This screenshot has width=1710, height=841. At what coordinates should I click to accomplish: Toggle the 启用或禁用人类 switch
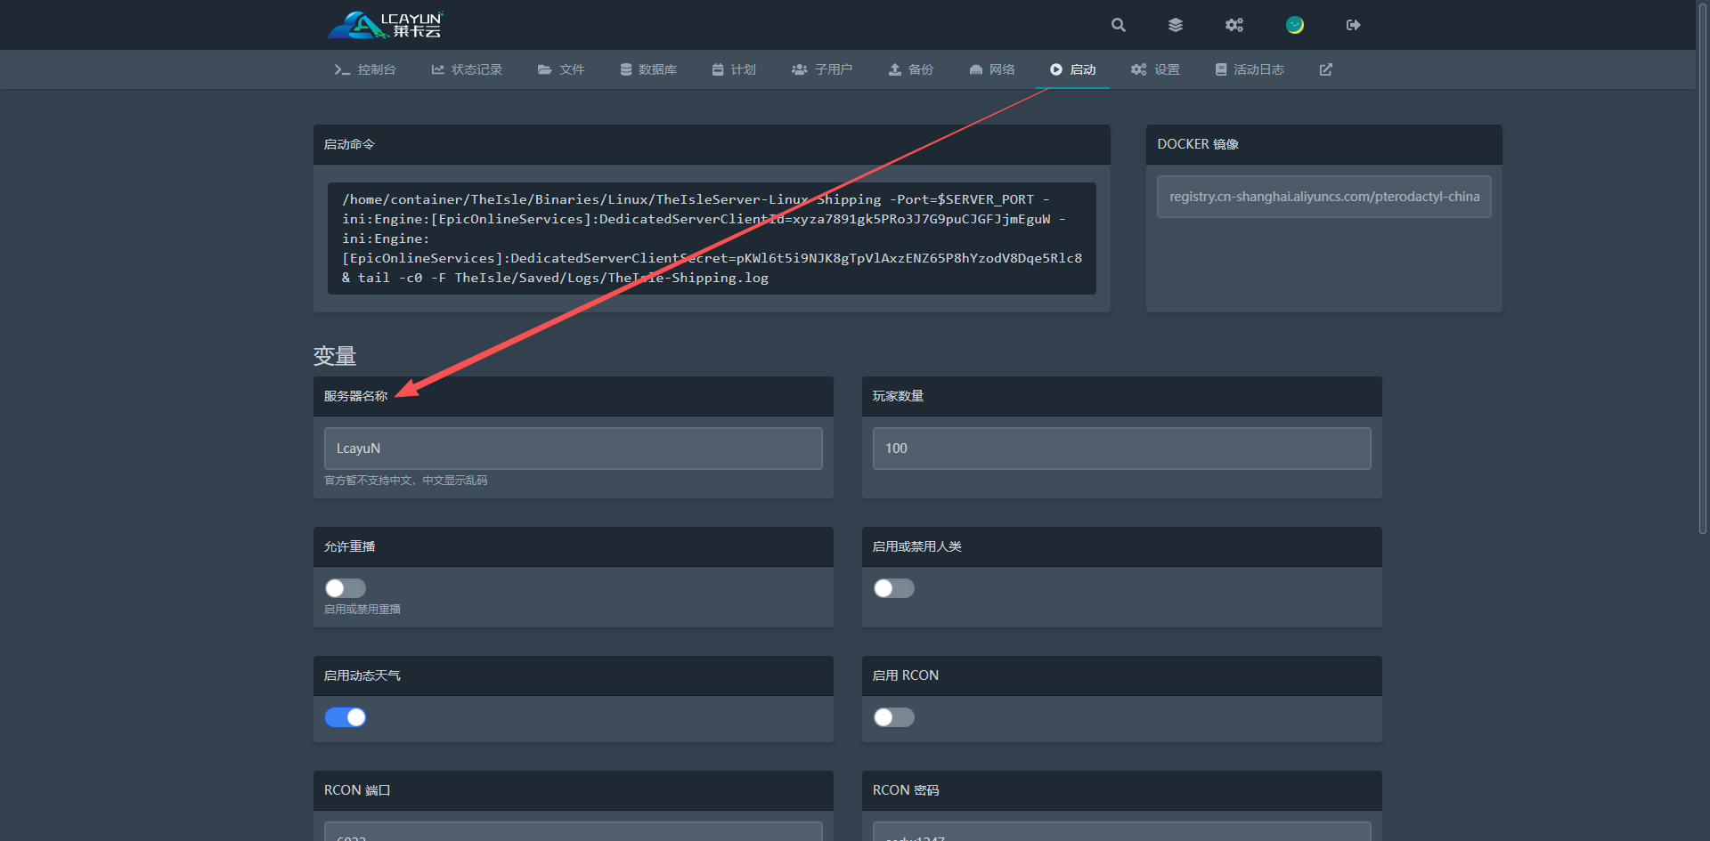tap(894, 588)
